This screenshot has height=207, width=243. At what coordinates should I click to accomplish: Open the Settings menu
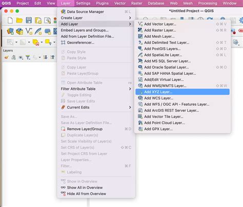click(83, 3)
